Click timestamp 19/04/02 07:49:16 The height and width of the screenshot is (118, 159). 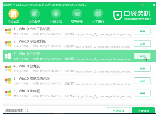(x=51, y=34)
